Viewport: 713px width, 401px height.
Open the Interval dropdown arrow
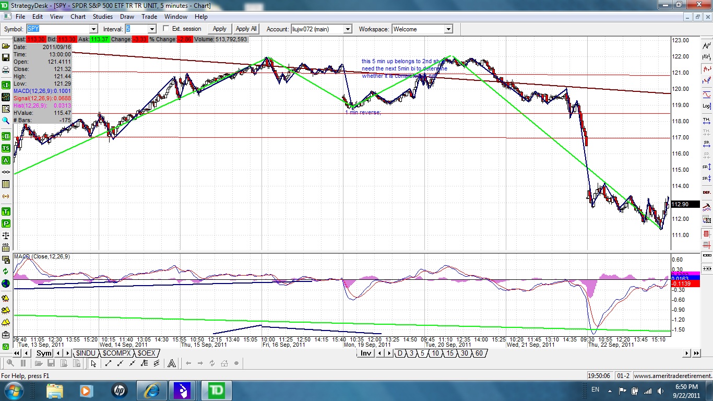pyautogui.click(x=152, y=29)
